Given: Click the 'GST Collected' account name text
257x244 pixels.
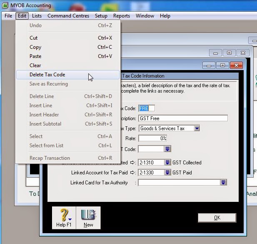Looking at the screenshot, I should (x=187, y=163).
